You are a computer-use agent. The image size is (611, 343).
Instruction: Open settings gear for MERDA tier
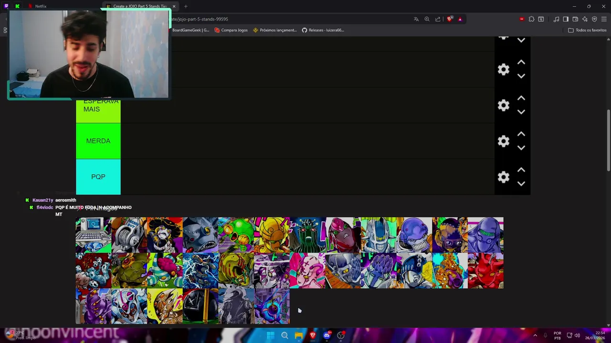tap(504, 141)
